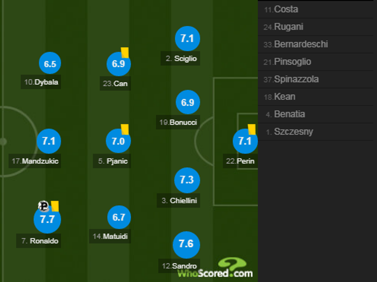Click Pjanic's 7.0 rating circle
The height and width of the screenshot is (282, 377).
pyautogui.click(x=118, y=141)
